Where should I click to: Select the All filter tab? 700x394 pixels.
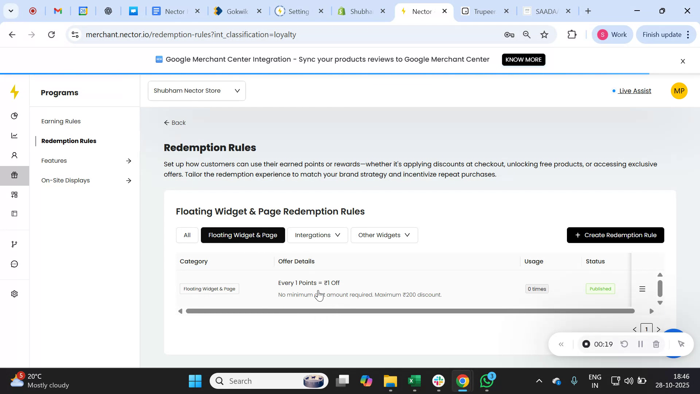tap(187, 235)
